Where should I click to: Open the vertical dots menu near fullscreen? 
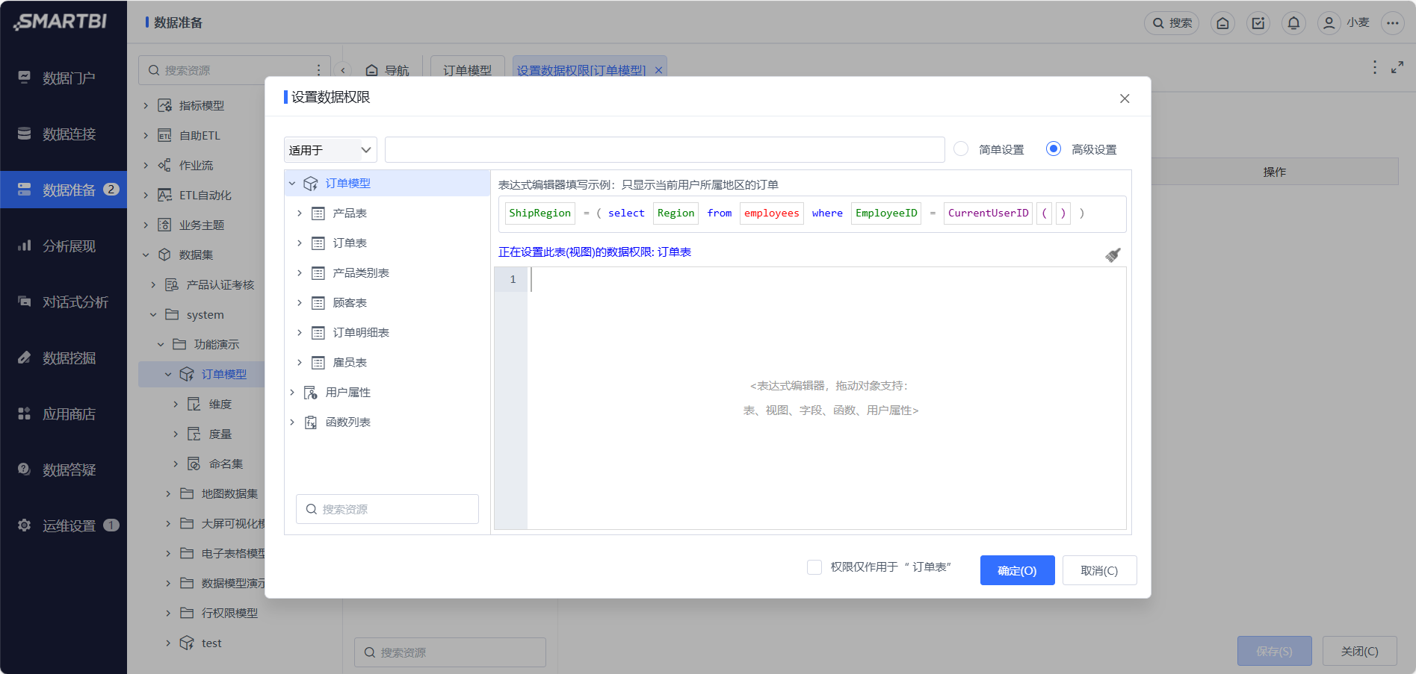[1374, 67]
